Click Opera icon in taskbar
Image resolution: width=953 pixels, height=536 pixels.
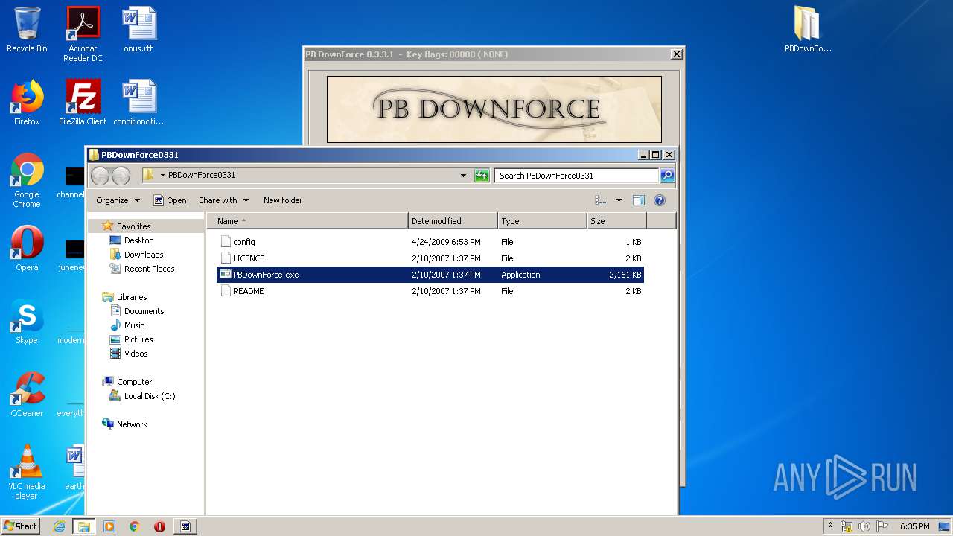(x=159, y=526)
